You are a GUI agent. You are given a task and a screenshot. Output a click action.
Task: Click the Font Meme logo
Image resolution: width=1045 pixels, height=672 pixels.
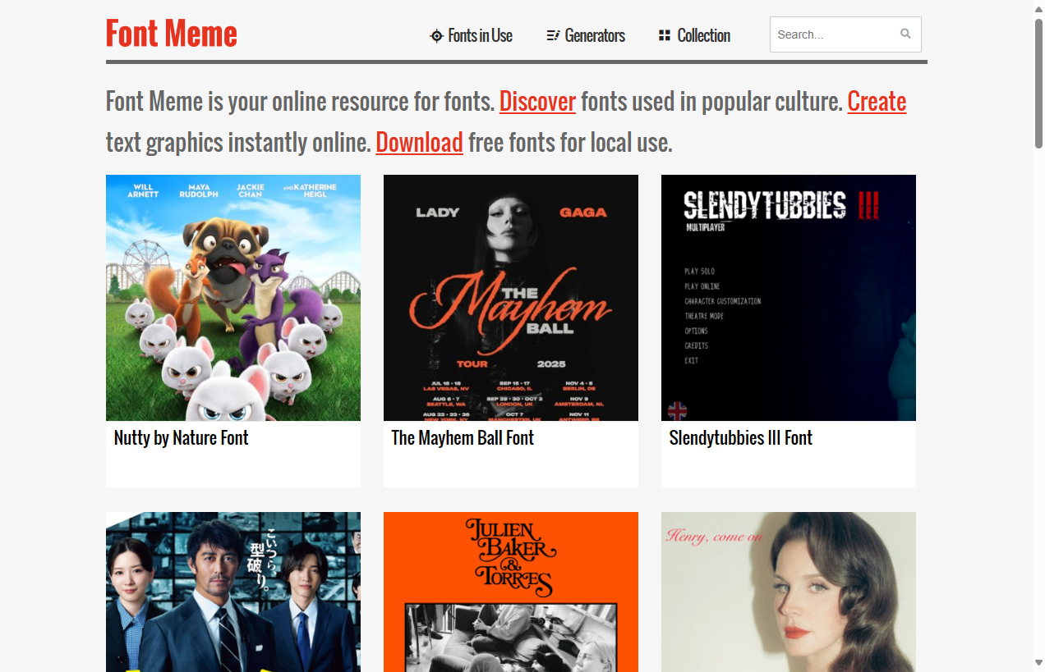(x=172, y=34)
